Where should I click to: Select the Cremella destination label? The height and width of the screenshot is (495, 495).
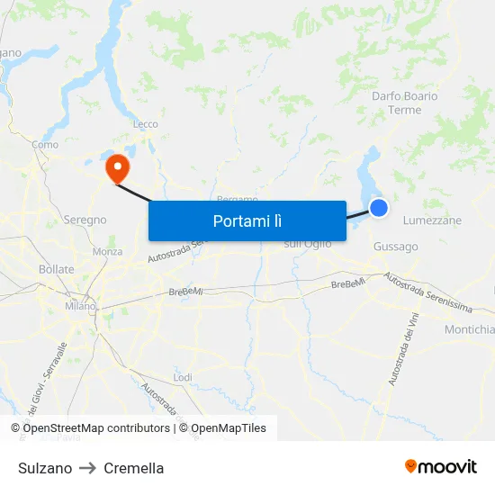[134, 468]
